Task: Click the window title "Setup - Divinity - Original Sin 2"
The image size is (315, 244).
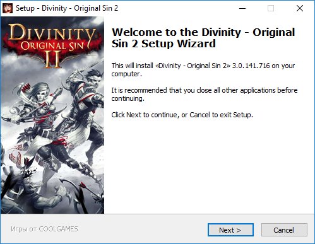Action: [x=67, y=8]
